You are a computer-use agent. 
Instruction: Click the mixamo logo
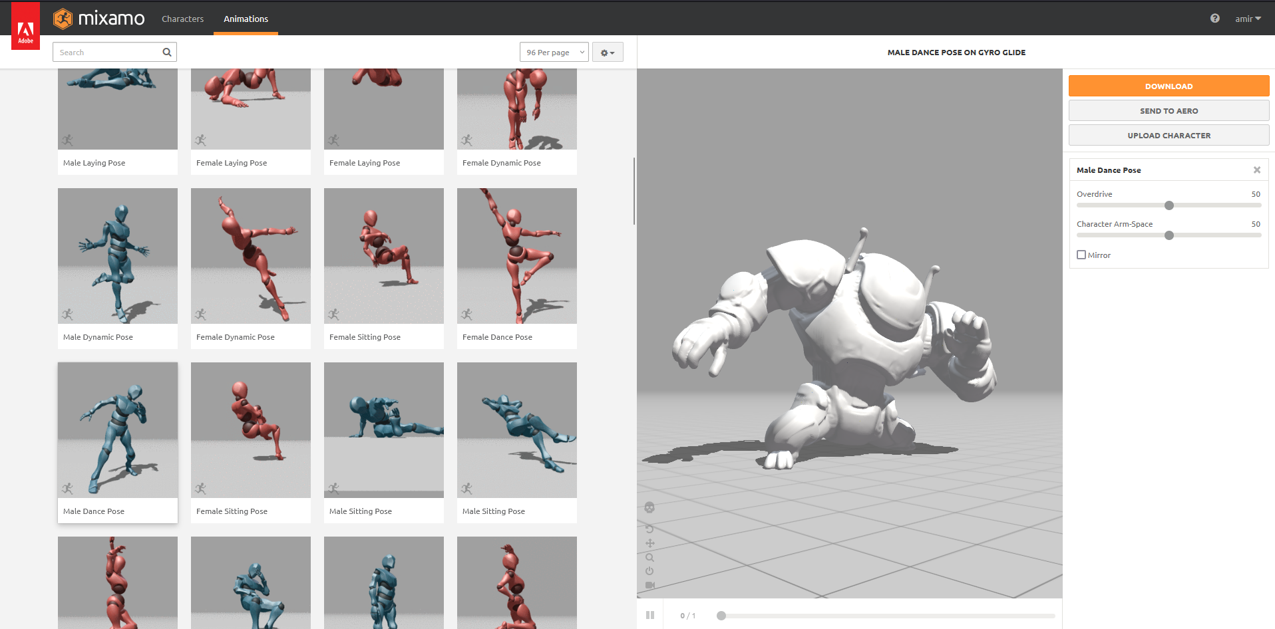(x=99, y=19)
